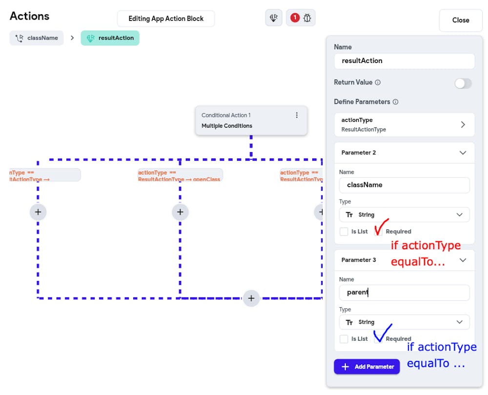Click the info icon next to Return Value
488x395 pixels.
click(378, 82)
